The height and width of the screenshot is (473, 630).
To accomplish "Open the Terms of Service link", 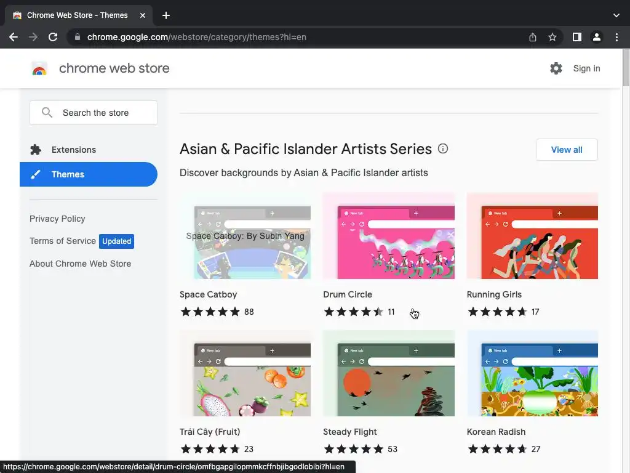I will (63, 241).
